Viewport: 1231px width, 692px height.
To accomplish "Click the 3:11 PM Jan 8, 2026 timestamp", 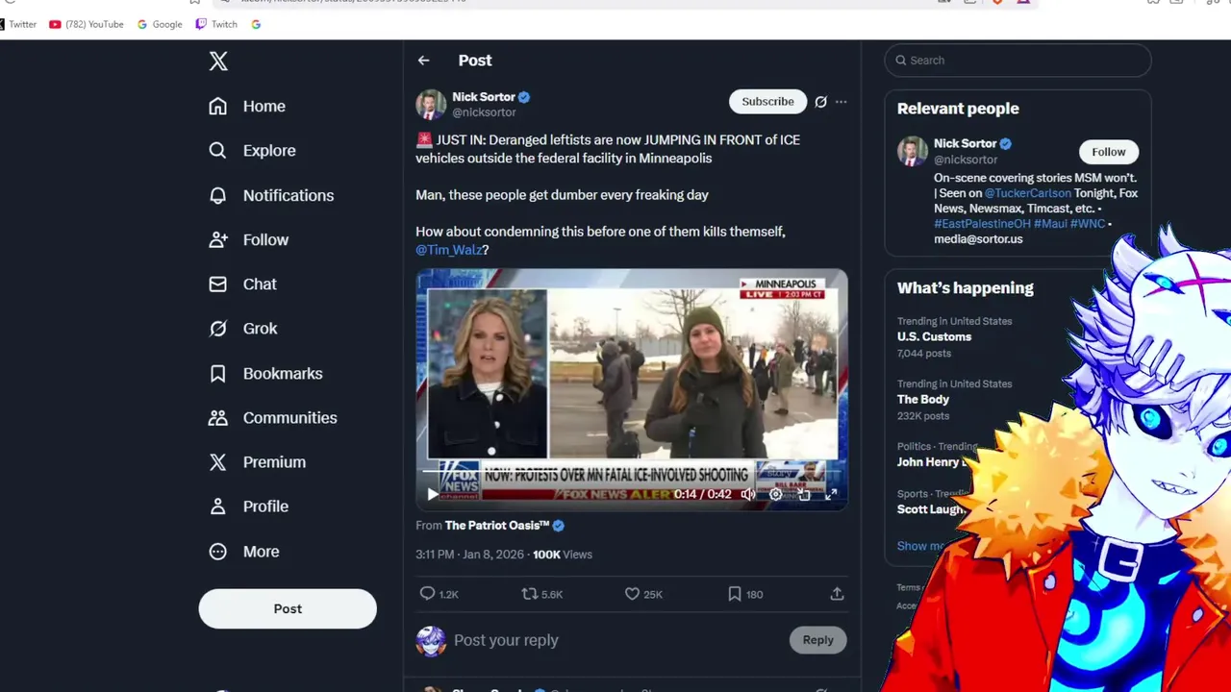I will coord(470,555).
